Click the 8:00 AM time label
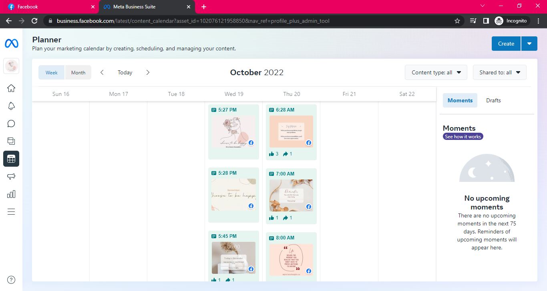Viewport: 547px width, 291px height. click(x=285, y=238)
